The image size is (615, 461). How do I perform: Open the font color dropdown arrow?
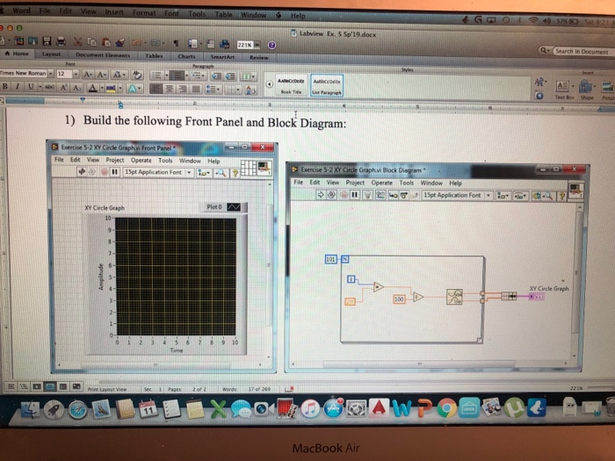pyautogui.click(x=102, y=88)
